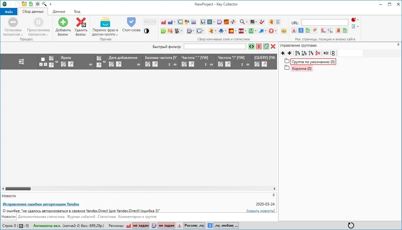402x230 pixels.
Task: Click the table settings sliders icon
Action: (21, 62)
